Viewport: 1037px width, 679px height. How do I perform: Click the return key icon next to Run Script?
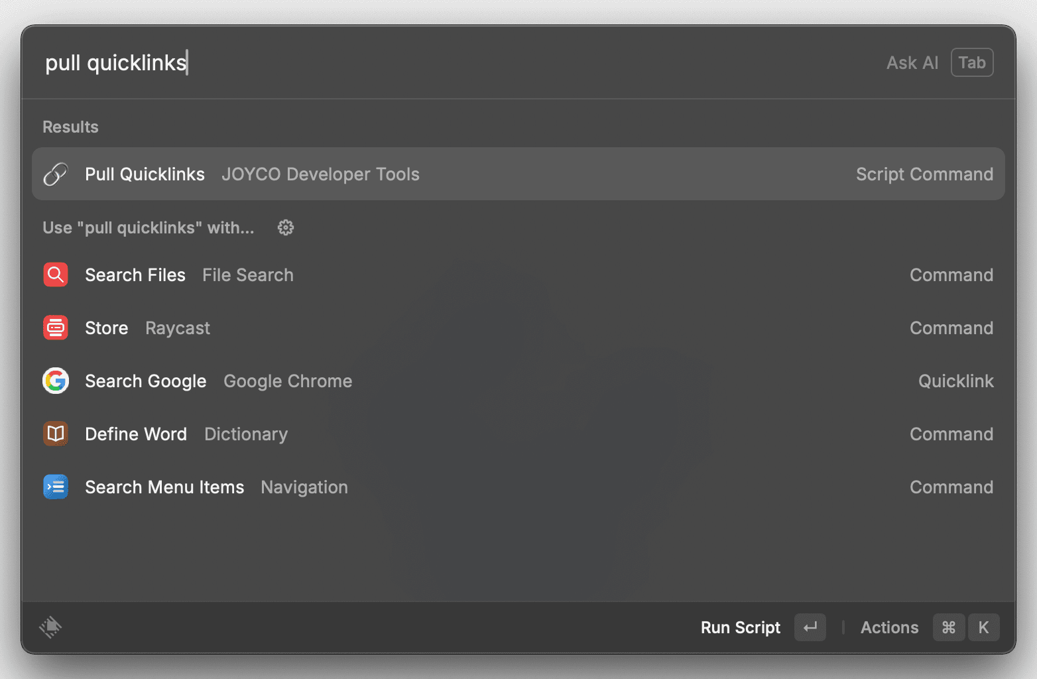pyautogui.click(x=810, y=627)
